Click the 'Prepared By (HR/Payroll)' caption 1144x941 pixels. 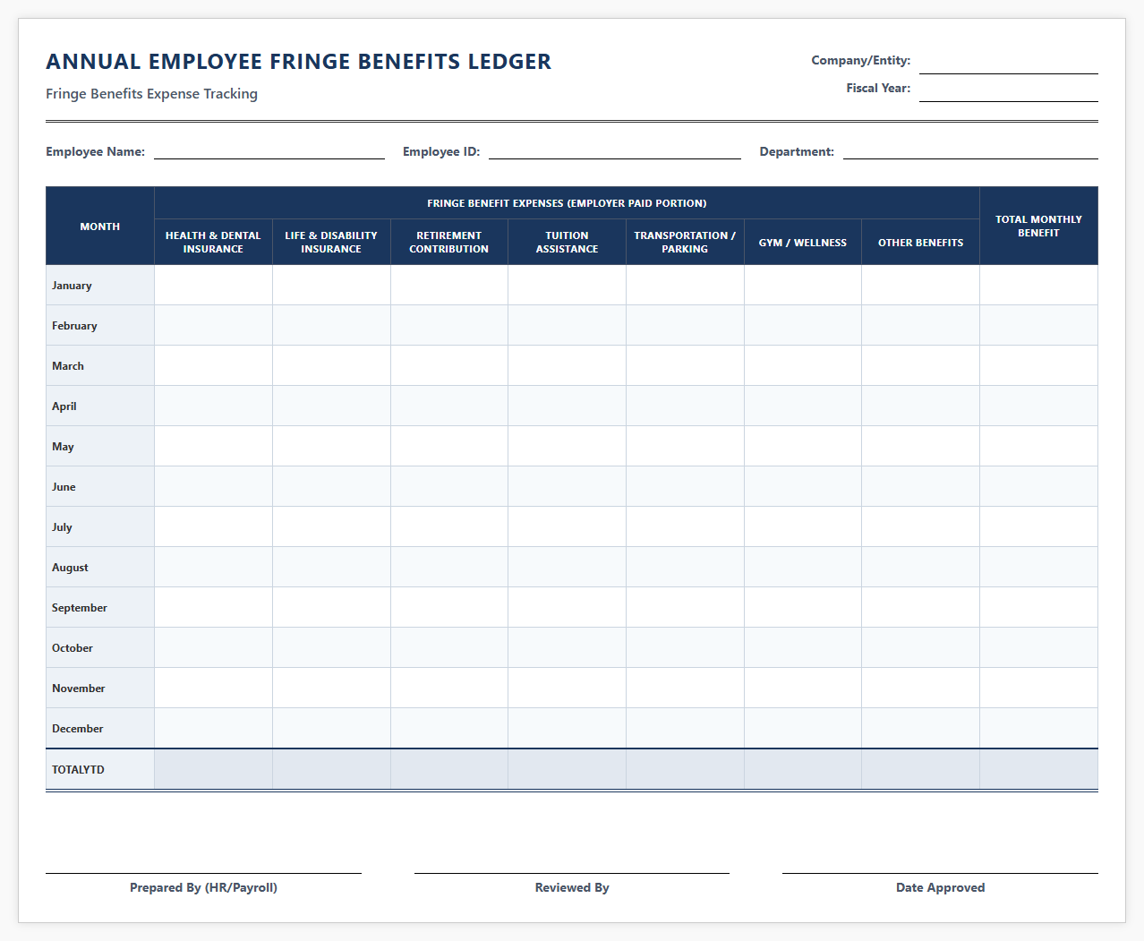tap(203, 887)
